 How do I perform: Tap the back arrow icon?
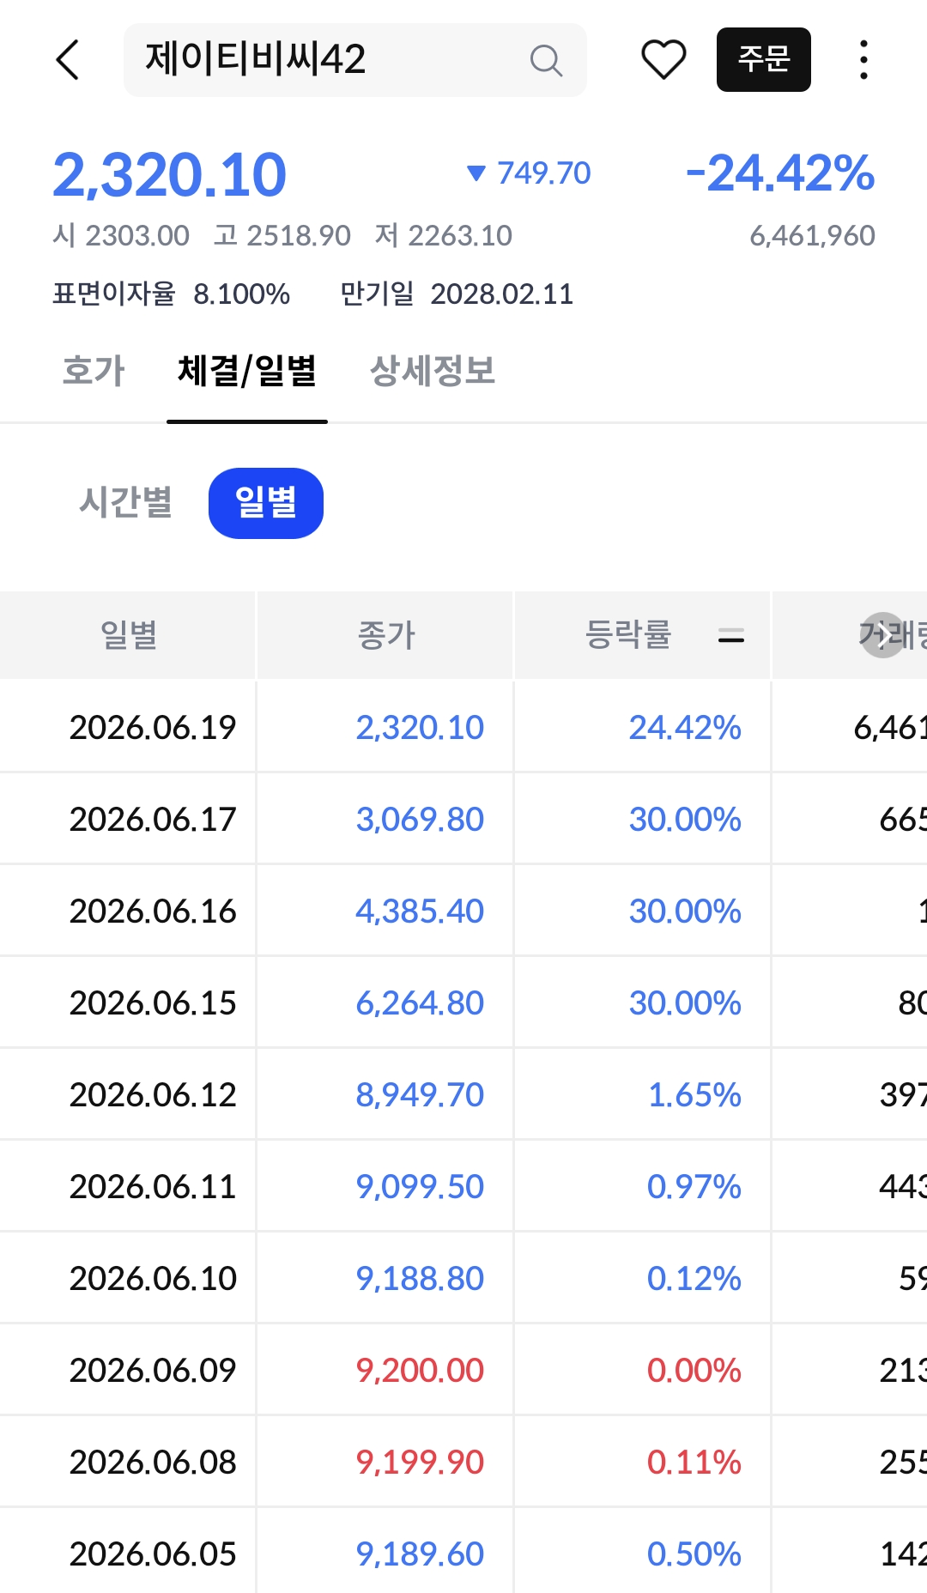[x=68, y=60]
